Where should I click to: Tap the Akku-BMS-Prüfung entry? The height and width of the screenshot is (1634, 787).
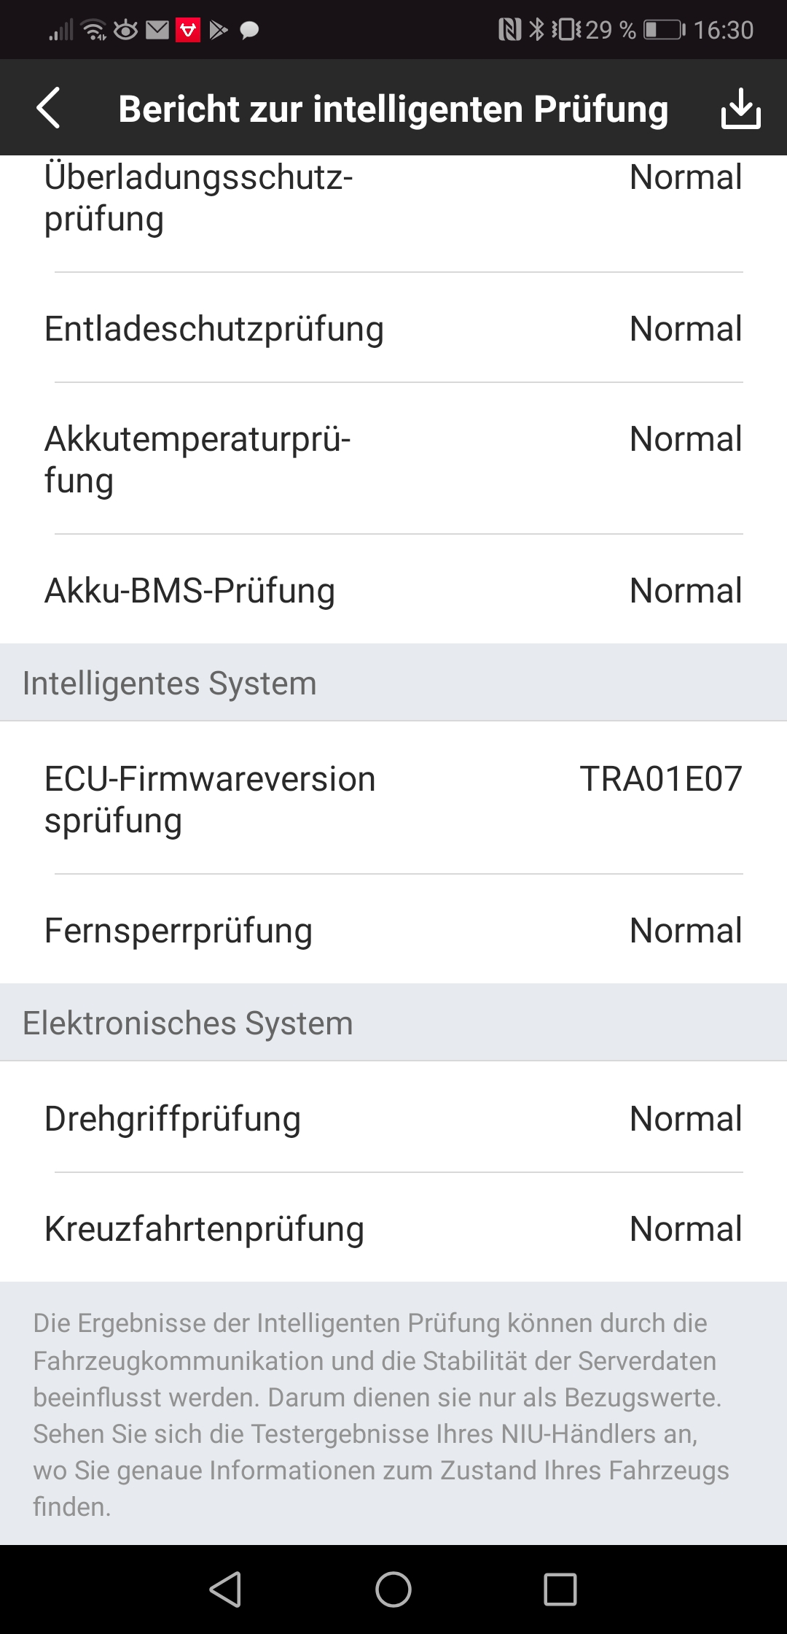click(x=393, y=590)
